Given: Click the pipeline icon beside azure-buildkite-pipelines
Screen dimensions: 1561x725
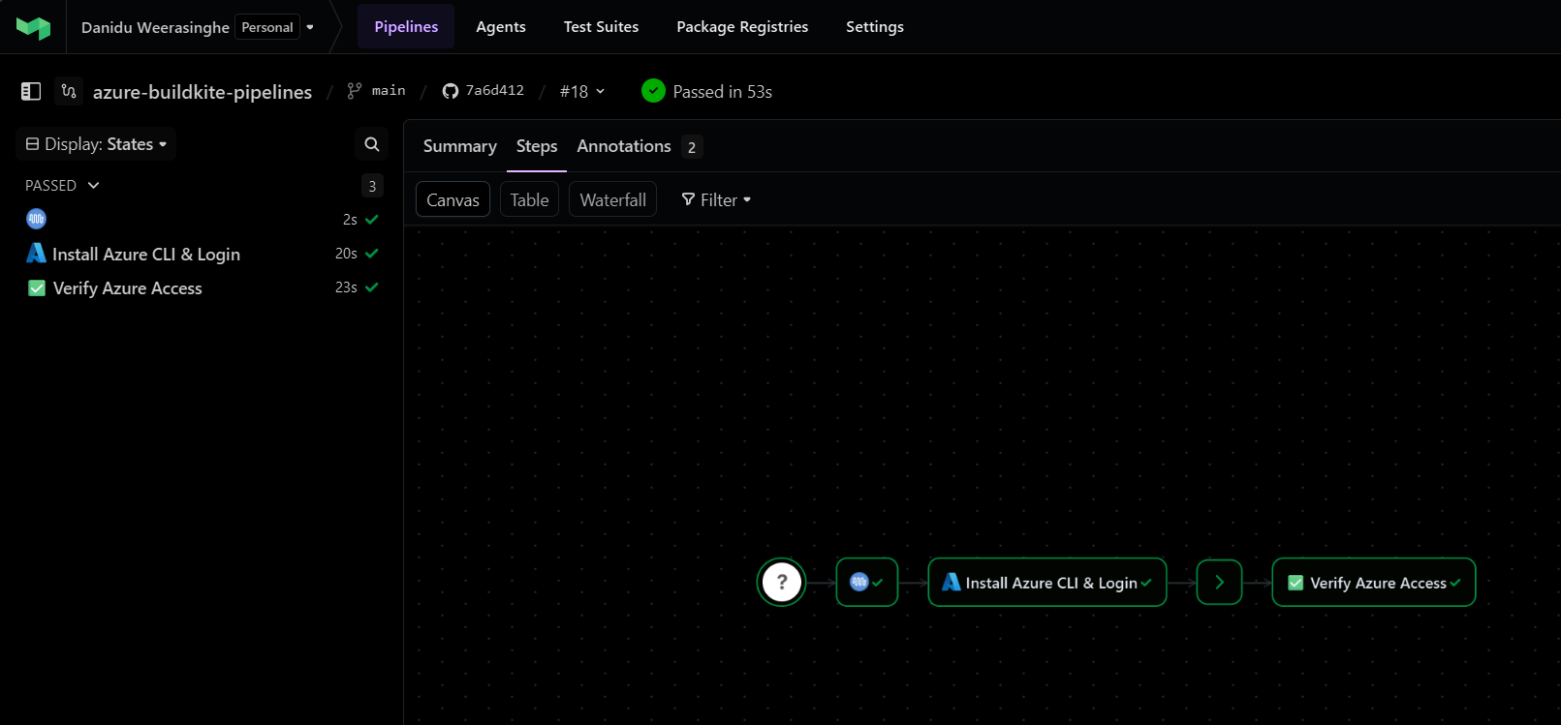Looking at the screenshot, I should [69, 91].
